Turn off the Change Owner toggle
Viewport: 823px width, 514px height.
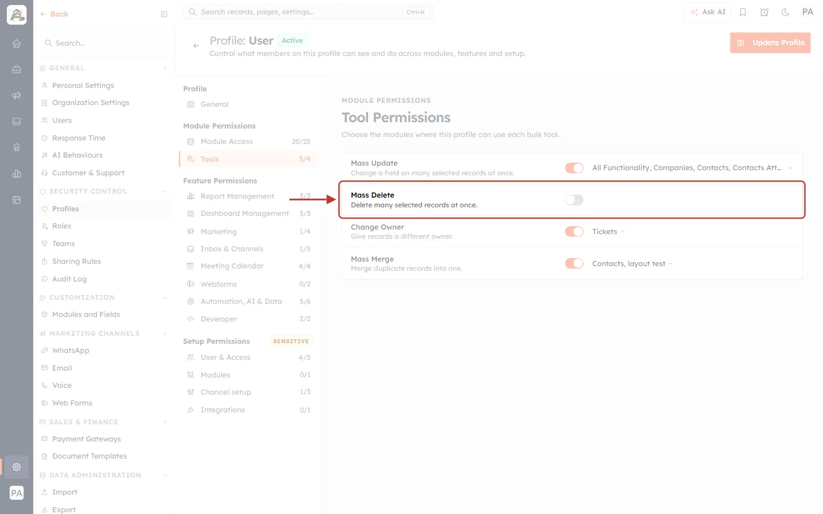point(574,231)
